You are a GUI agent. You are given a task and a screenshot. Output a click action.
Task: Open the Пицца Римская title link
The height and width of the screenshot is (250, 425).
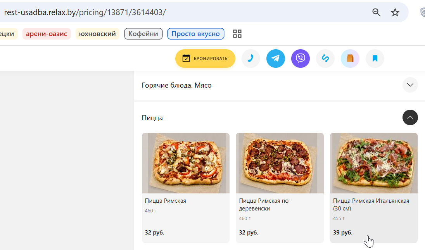tap(165, 201)
